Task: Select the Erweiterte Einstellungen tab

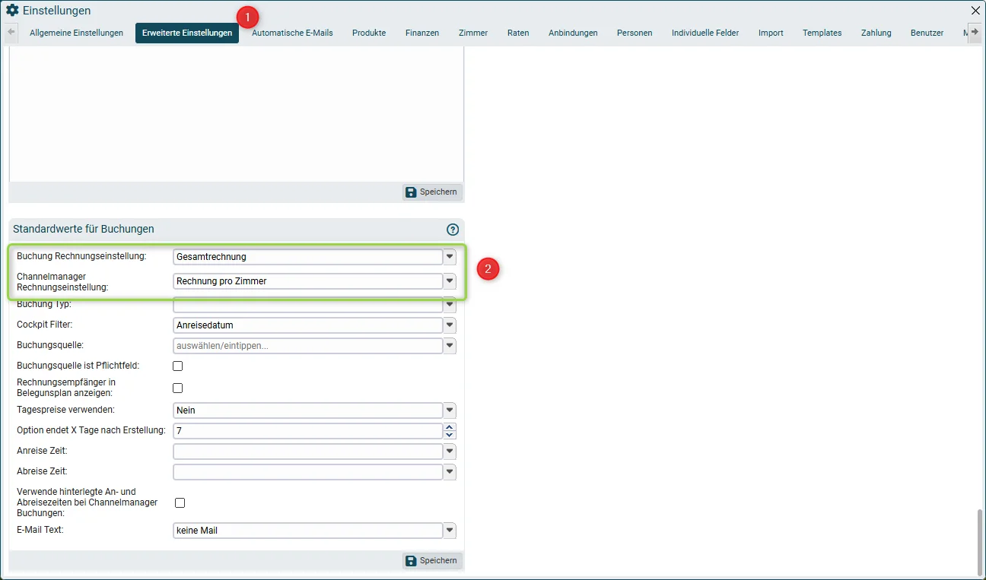Action: [187, 33]
